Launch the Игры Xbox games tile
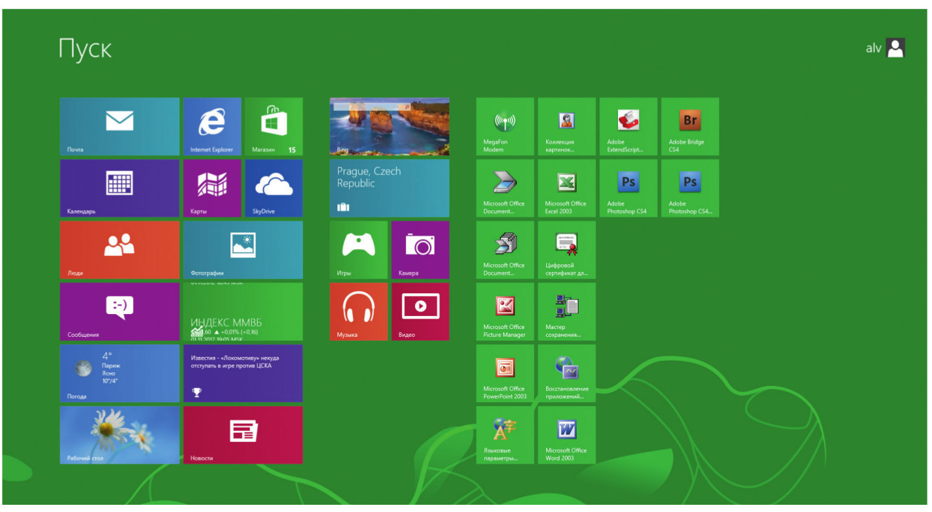The width and height of the screenshot is (932, 512). (358, 250)
